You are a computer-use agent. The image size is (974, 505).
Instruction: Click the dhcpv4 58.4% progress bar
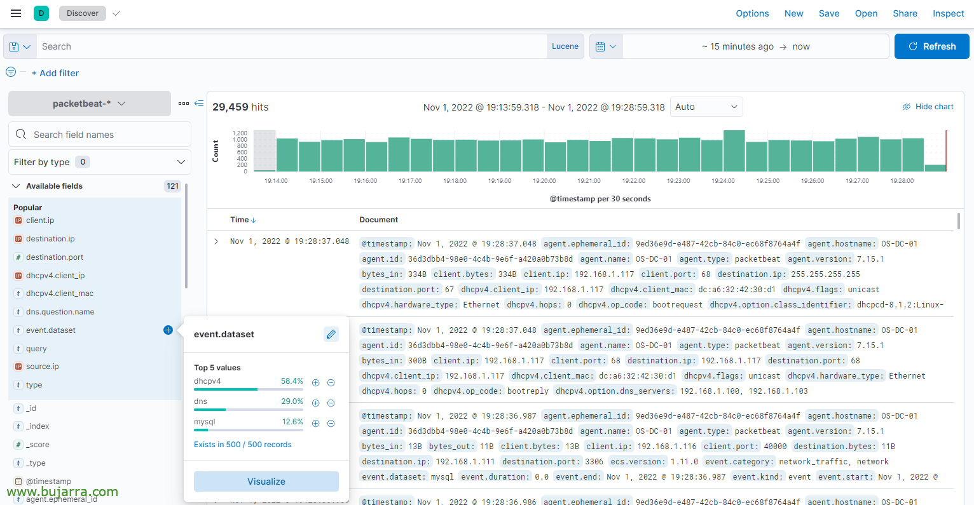point(249,389)
